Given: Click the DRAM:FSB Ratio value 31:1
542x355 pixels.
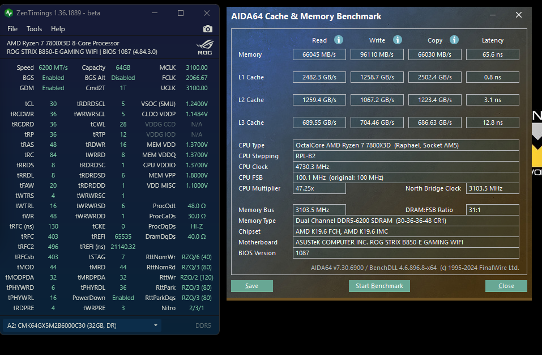Looking at the screenshot, I should (493, 210).
